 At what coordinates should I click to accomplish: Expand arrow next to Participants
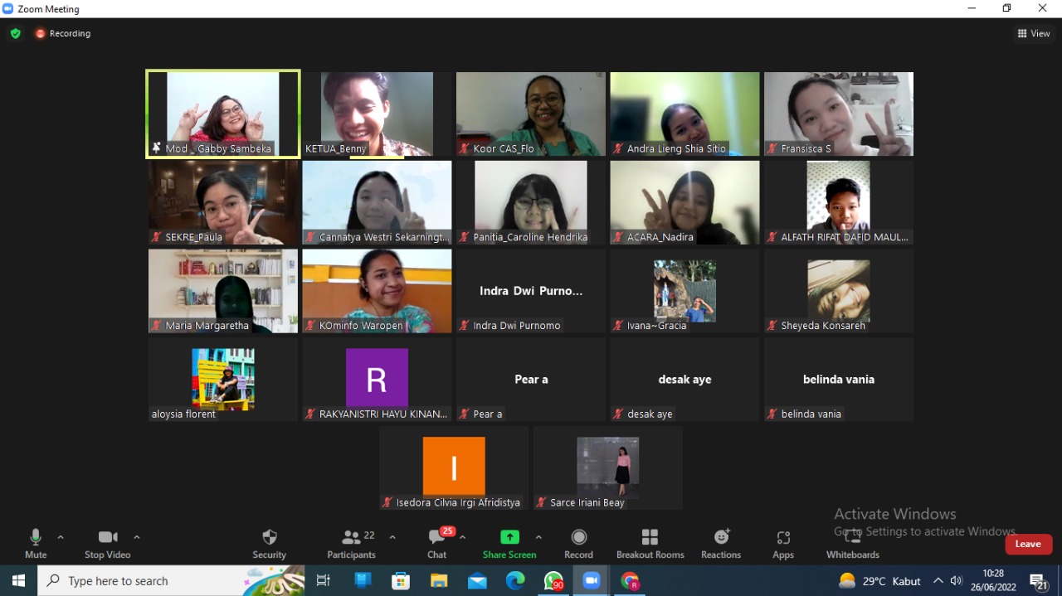(392, 537)
